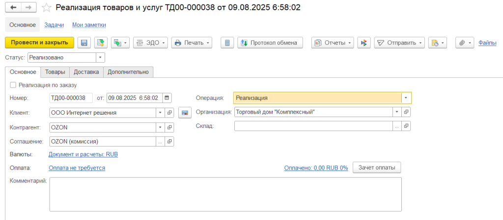
Task: Click inside the Комментарий text area
Action: point(225,194)
